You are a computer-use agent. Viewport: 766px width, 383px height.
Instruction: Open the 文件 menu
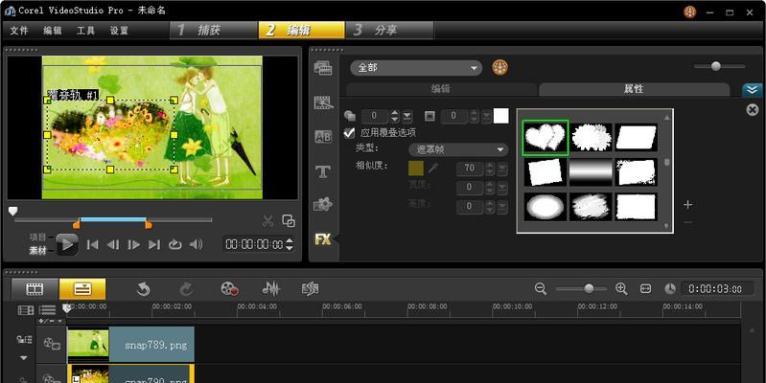pos(19,31)
